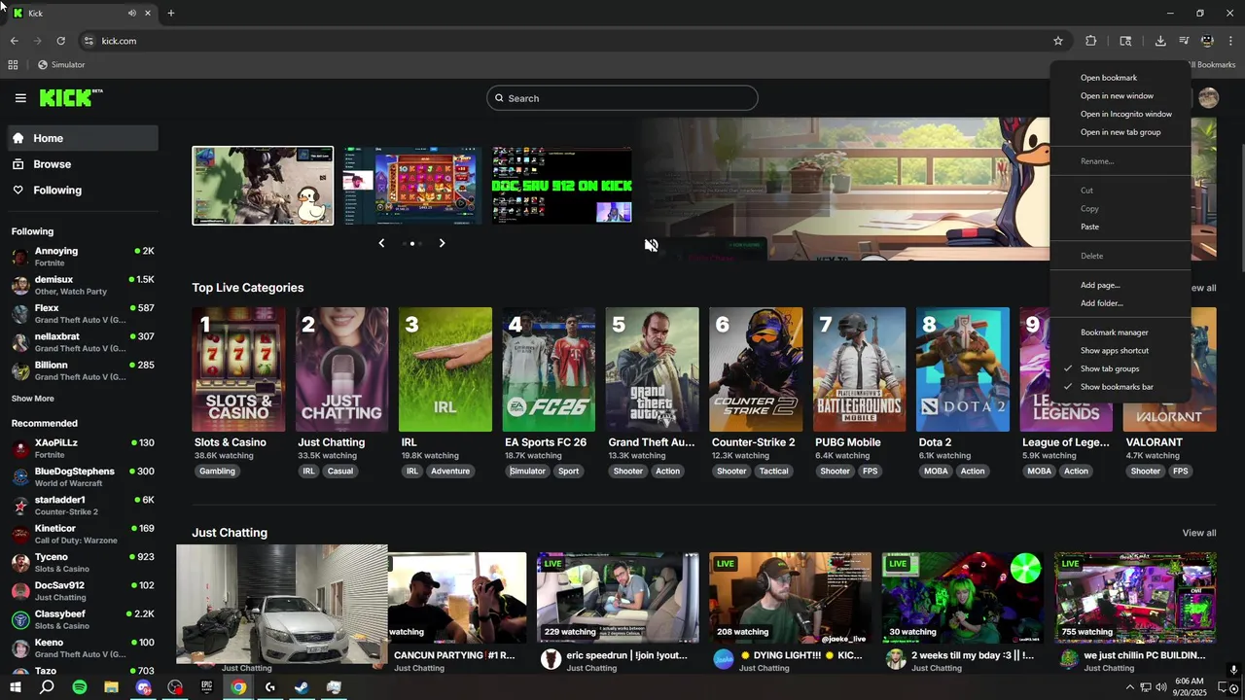Open demisux channel in Following list
The height and width of the screenshot is (700, 1245).
(x=83, y=285)
